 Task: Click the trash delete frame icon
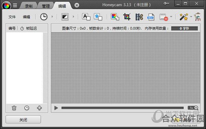pos(14,108)
